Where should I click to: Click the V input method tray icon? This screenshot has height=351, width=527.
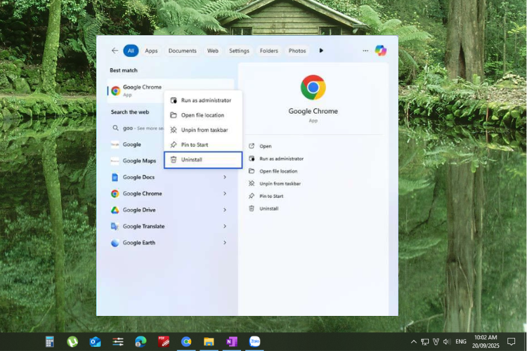click(x=436, y=342)
